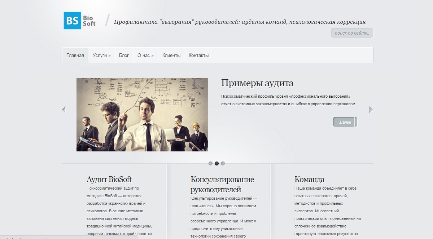Screen dimensions: 433x239
Task: Open the Главная menu item
Action: [x=75, y=55]
